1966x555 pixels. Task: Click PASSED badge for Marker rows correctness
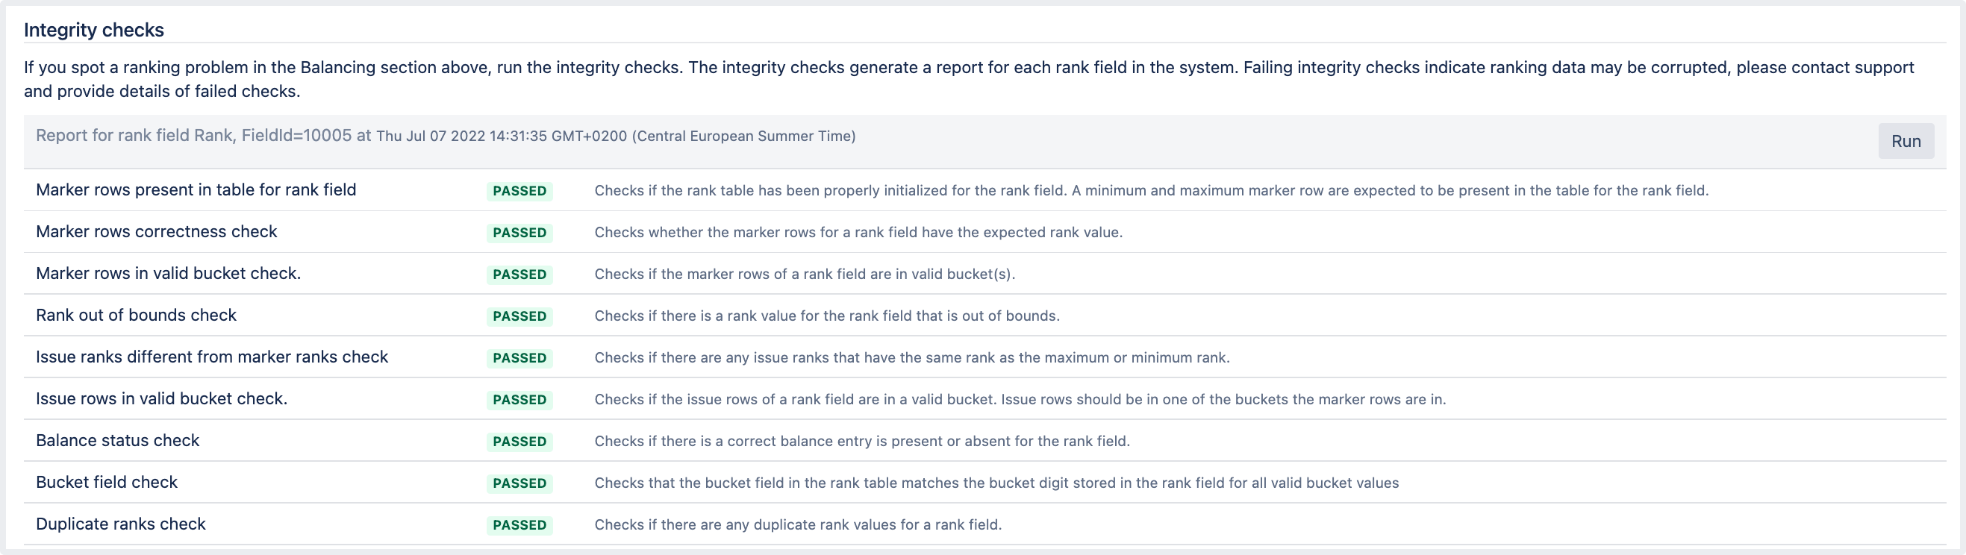coord(519,233)
